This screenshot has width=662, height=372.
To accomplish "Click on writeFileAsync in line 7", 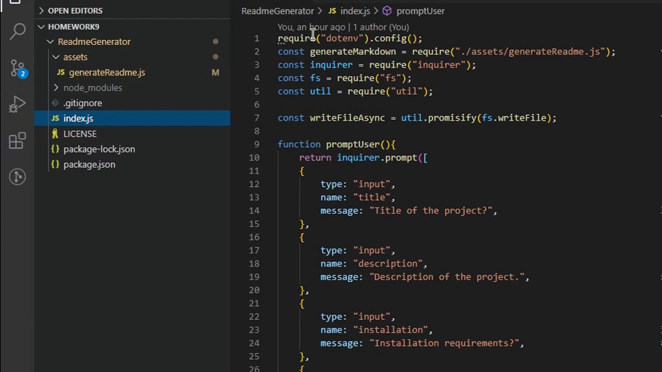I will pos(347,118).
